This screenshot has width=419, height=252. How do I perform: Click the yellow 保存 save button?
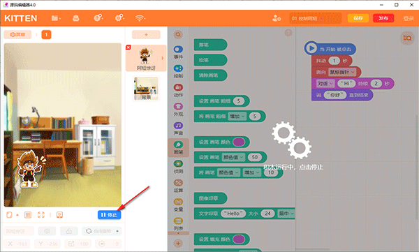click(x=358, y=18)
